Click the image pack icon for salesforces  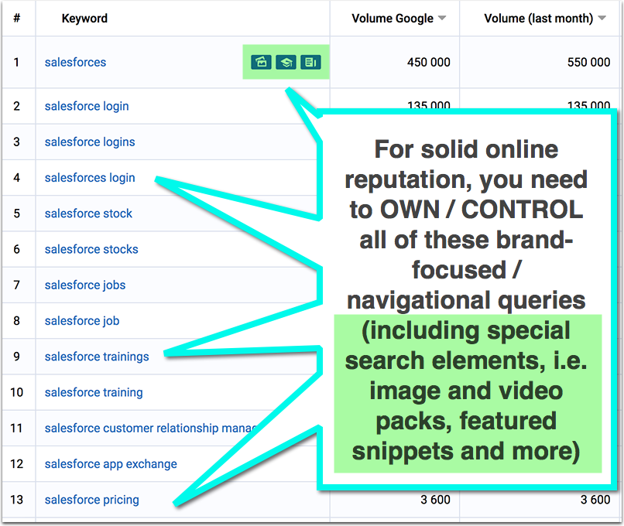(261, 62)
